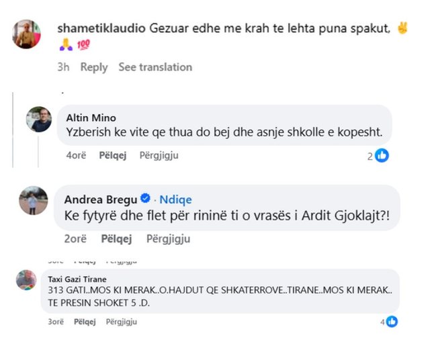430x346 pixels.
Task: See translation of shametiklaudio's comment
Action: click(155, 67)
